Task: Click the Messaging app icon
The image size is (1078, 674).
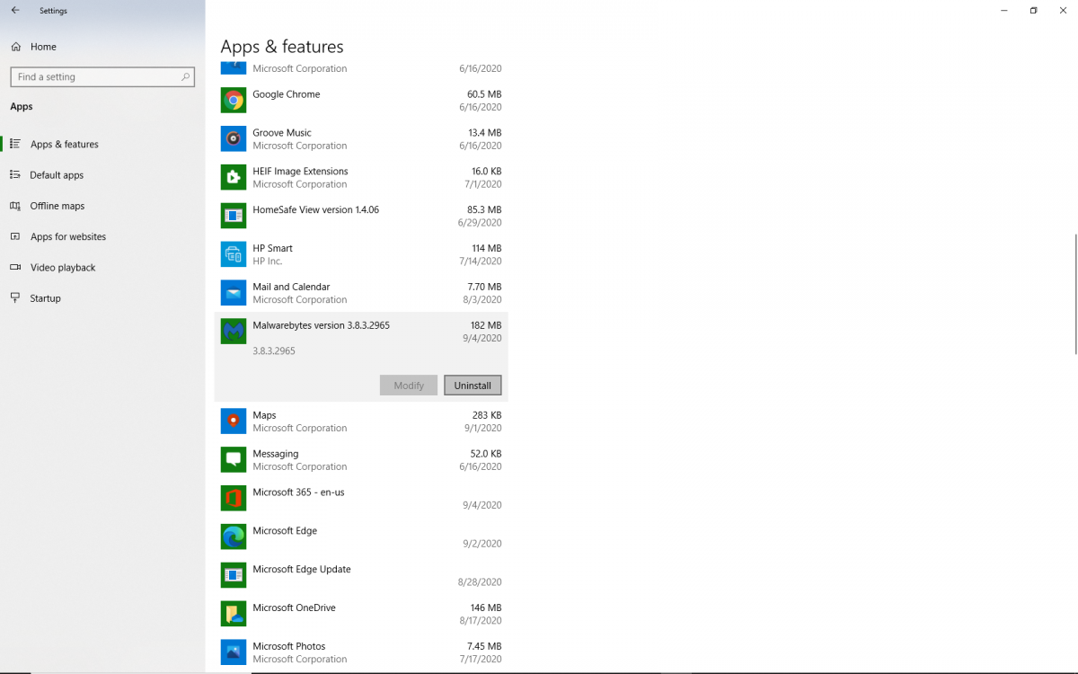Action: click(234, 460)
